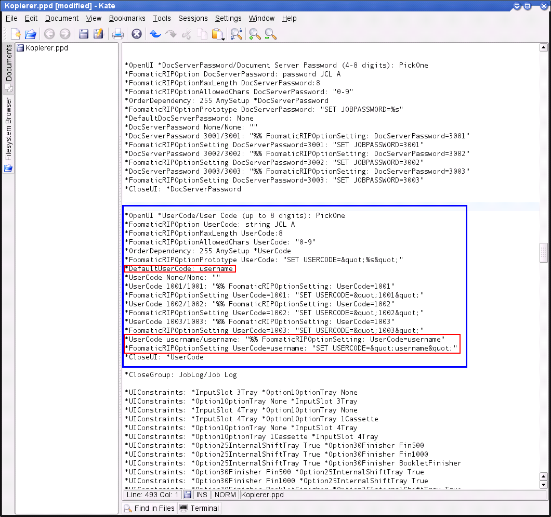
Task: Click the Find magnifier icon in the toolbar
Action: coord(237,34)
